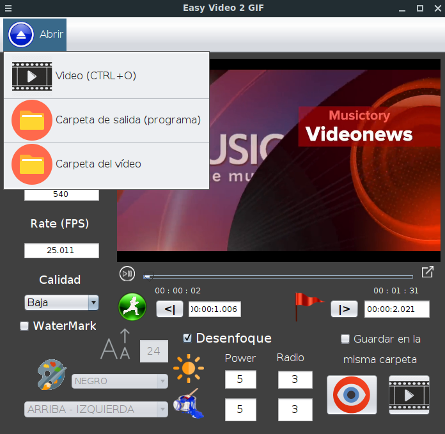445x434 pixels.
Task: Click the 540 size input field
Action: coord(61,194)
